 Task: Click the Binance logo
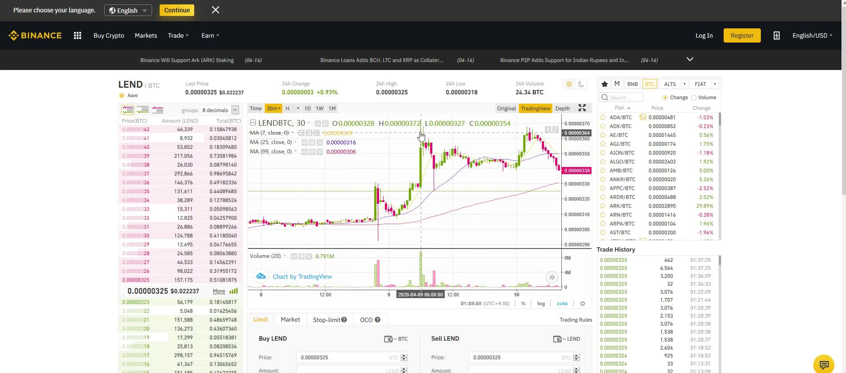click(35, 35)
